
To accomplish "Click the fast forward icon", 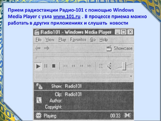I will 81,66.
